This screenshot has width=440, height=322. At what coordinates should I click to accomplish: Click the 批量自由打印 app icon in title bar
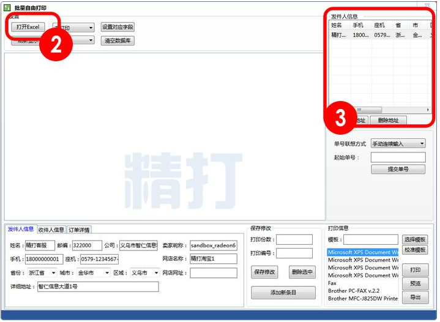(x=7, y=7)
